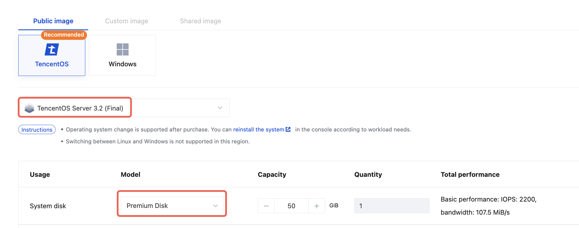This screenshot has height=228, width=579.
Task: Switch to the Custom image tab
Action: pos(127,21)
